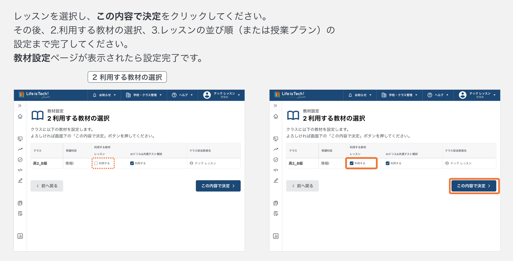Click the open book 教材設定 icon in right screenshot
513x261 pixels.
[x=293, y=115]
